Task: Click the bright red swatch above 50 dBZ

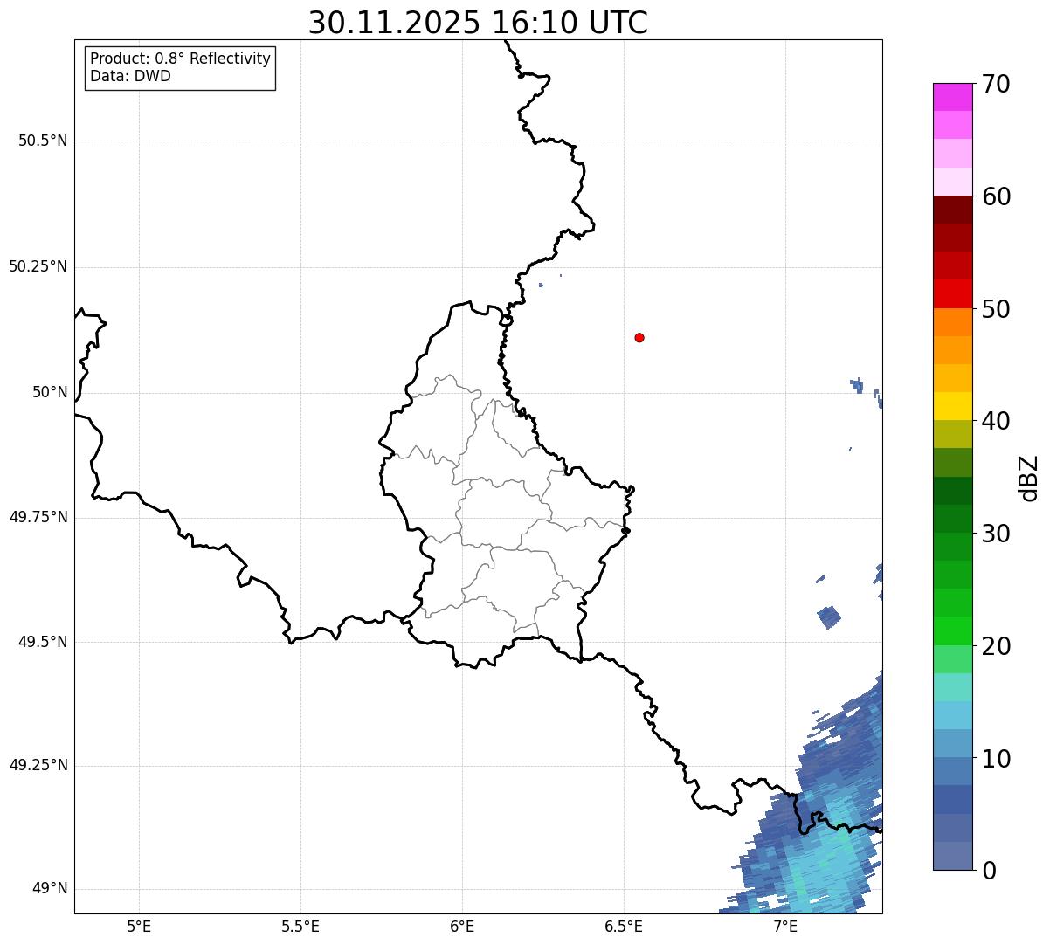Action: pyautogui.click(x=953, y=294)
